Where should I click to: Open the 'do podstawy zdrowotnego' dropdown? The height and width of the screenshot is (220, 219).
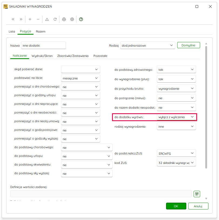[x=176, y=69]
